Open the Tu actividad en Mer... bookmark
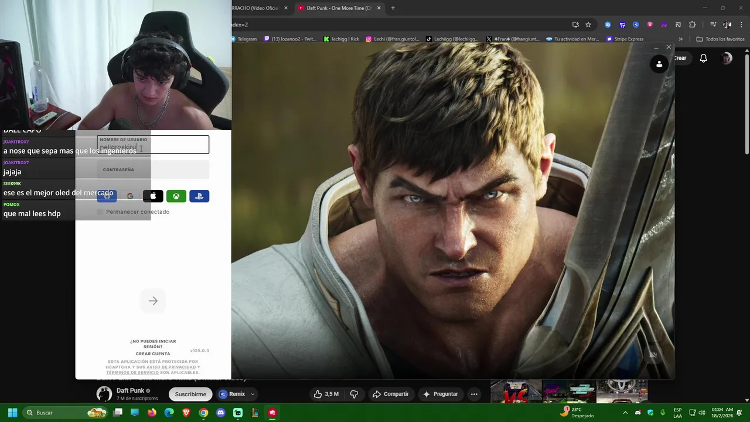 tap(572, 39)
